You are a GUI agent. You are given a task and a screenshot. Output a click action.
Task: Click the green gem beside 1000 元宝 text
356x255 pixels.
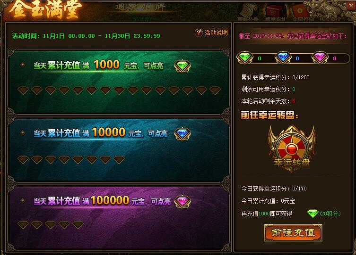click(x=182, y=66)
